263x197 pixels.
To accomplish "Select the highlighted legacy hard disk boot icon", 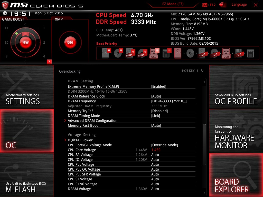I will tap(178, 53).
